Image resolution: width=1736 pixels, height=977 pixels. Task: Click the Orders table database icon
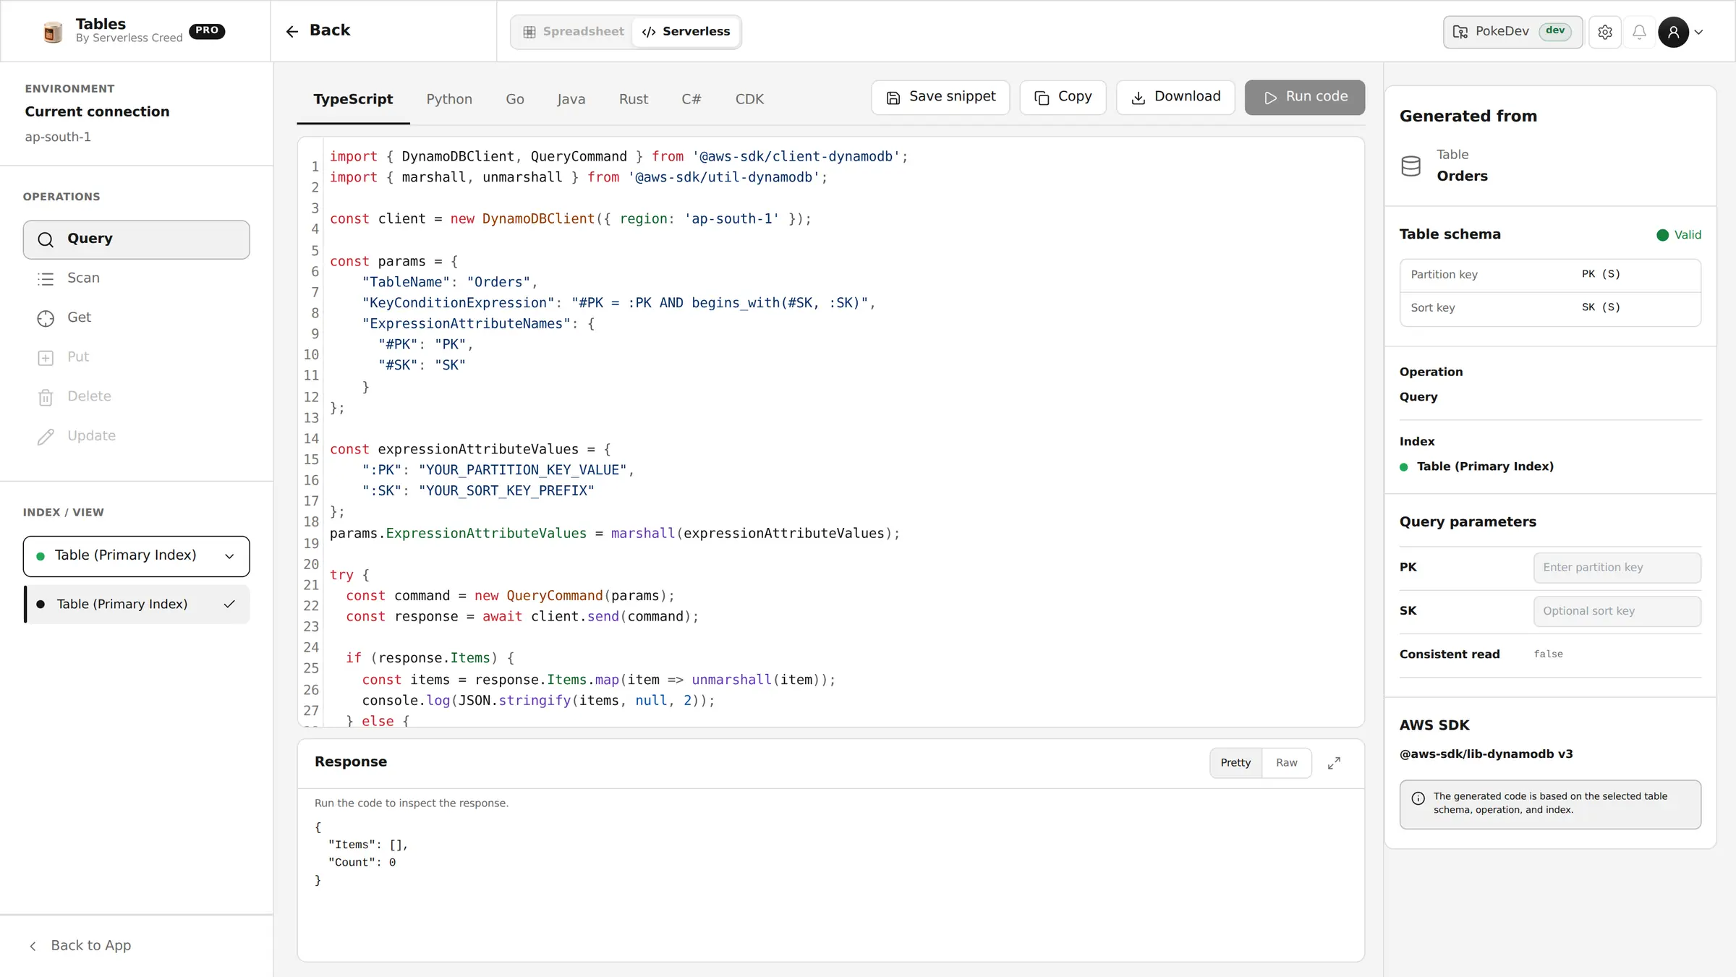coord(1411,166)
